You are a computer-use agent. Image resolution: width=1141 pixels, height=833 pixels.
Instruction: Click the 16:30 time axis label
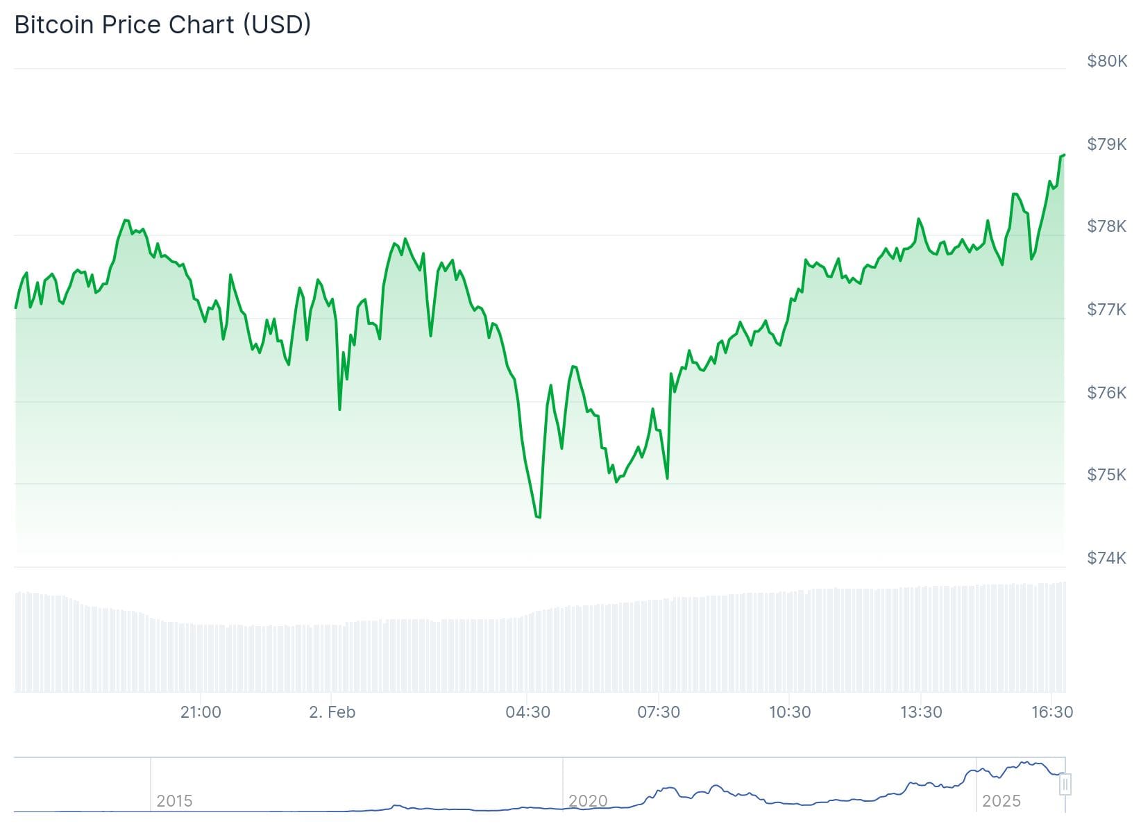point(1052,712)
